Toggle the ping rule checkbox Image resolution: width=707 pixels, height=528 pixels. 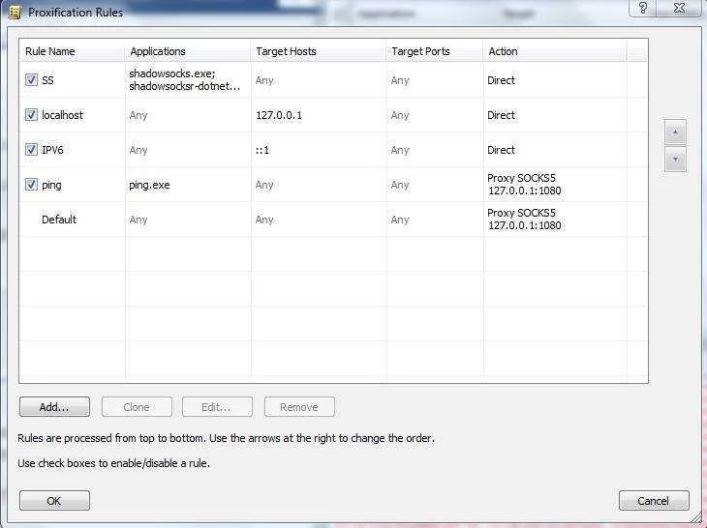pos(31,184)
